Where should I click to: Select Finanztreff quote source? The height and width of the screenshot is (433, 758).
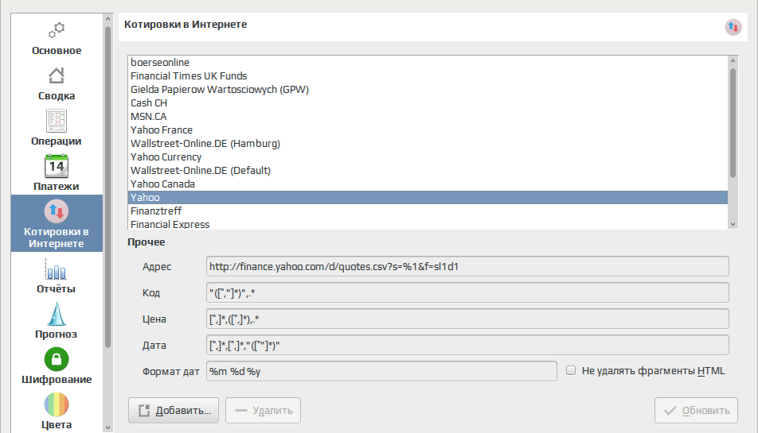tap(428, 211)
